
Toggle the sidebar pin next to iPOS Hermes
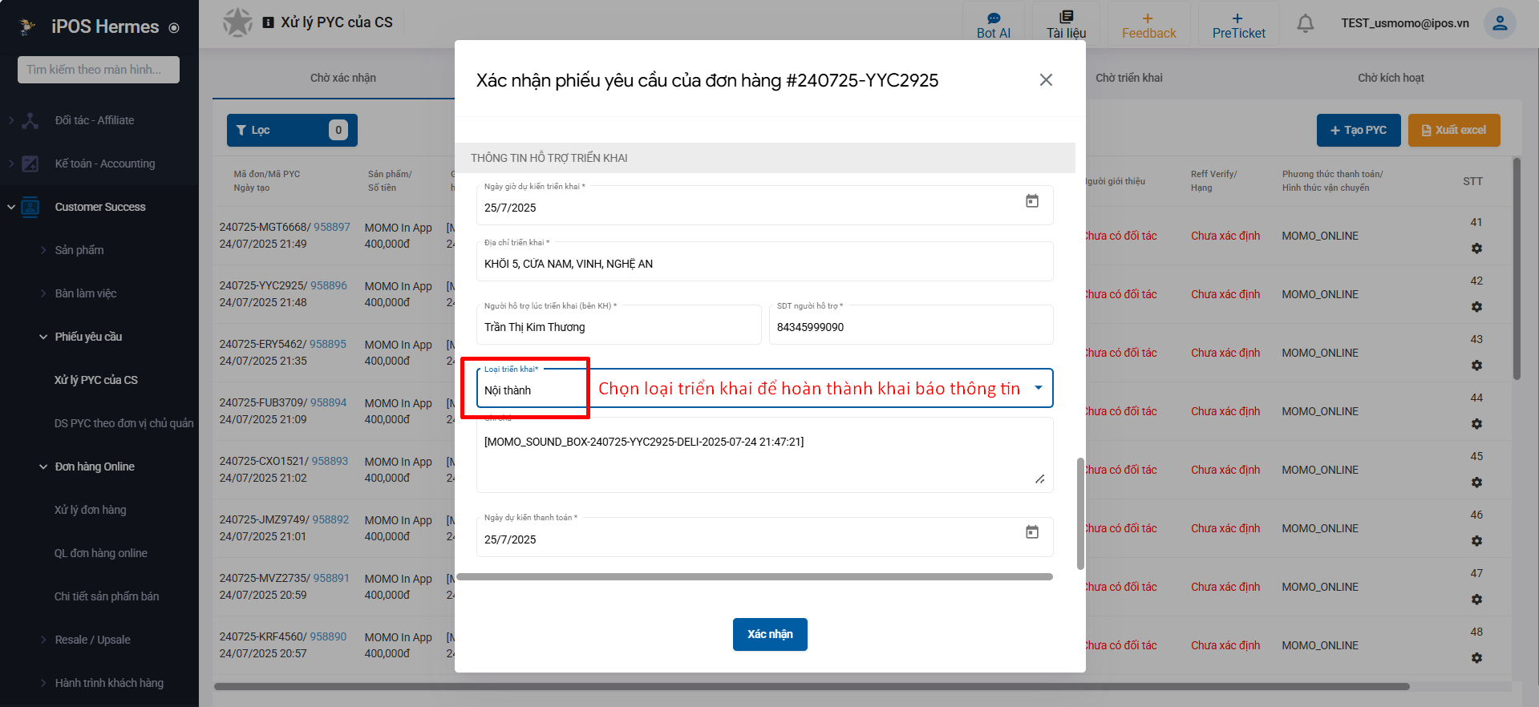tap(174, 28)
